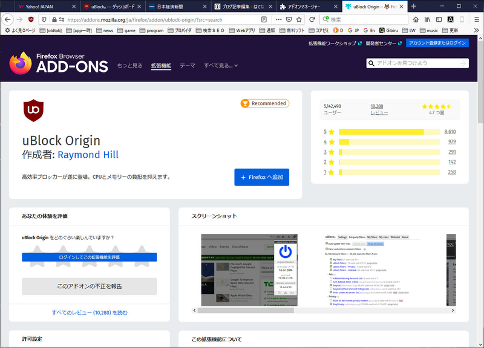Select the 拡張機能 navigation item
The height and width of the screenshot is (348, 484).
161,65
